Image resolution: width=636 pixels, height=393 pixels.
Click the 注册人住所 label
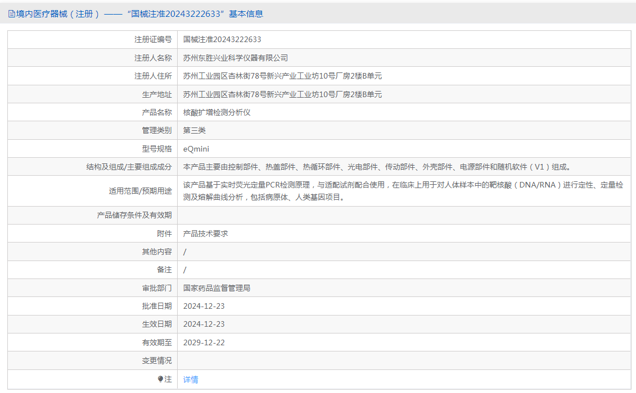[x=153, y=76]
